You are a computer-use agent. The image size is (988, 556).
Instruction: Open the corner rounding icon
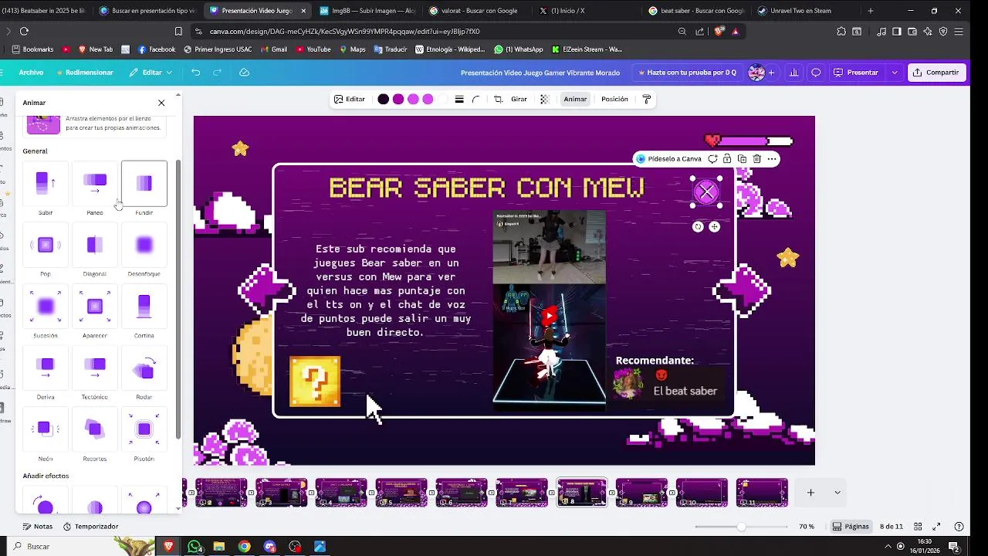click(x=476, y=100)
